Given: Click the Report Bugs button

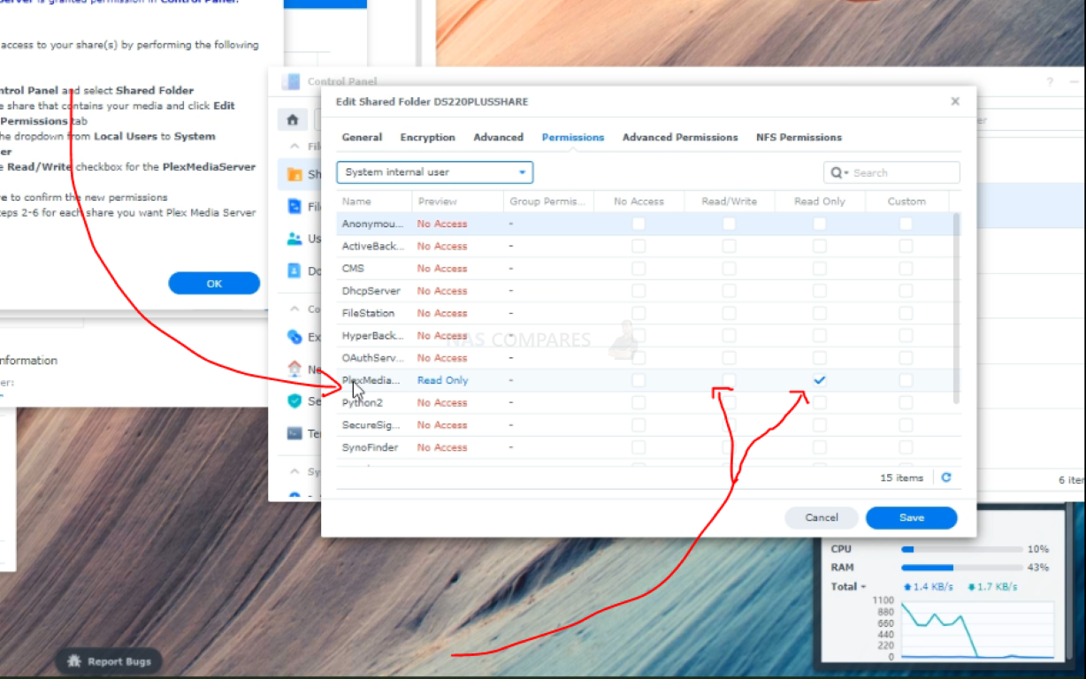Looking at the screenshot, I should (109, 661).
